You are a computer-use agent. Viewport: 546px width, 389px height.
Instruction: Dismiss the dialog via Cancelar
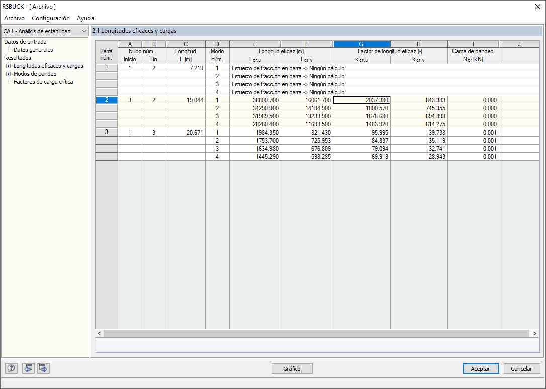pos(521,368)
